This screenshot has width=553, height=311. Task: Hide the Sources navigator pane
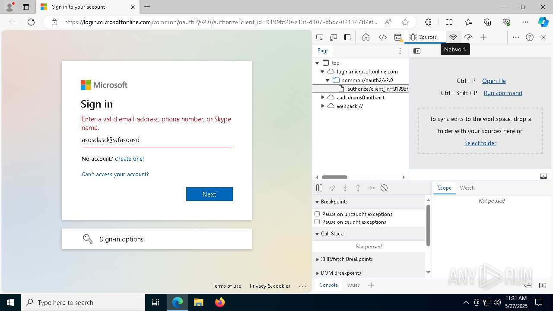417,51
